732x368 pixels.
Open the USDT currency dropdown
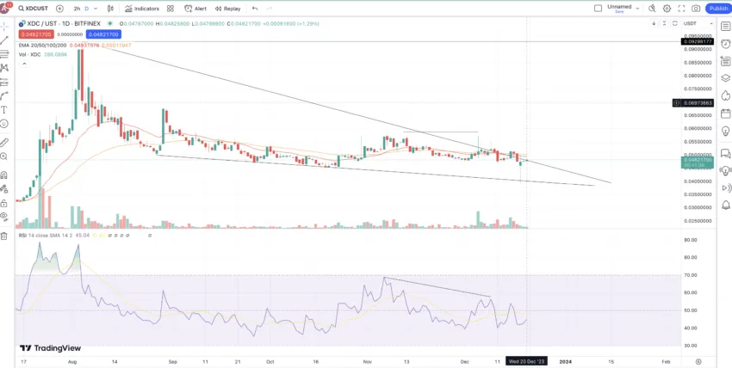click(x=698, y=23)
